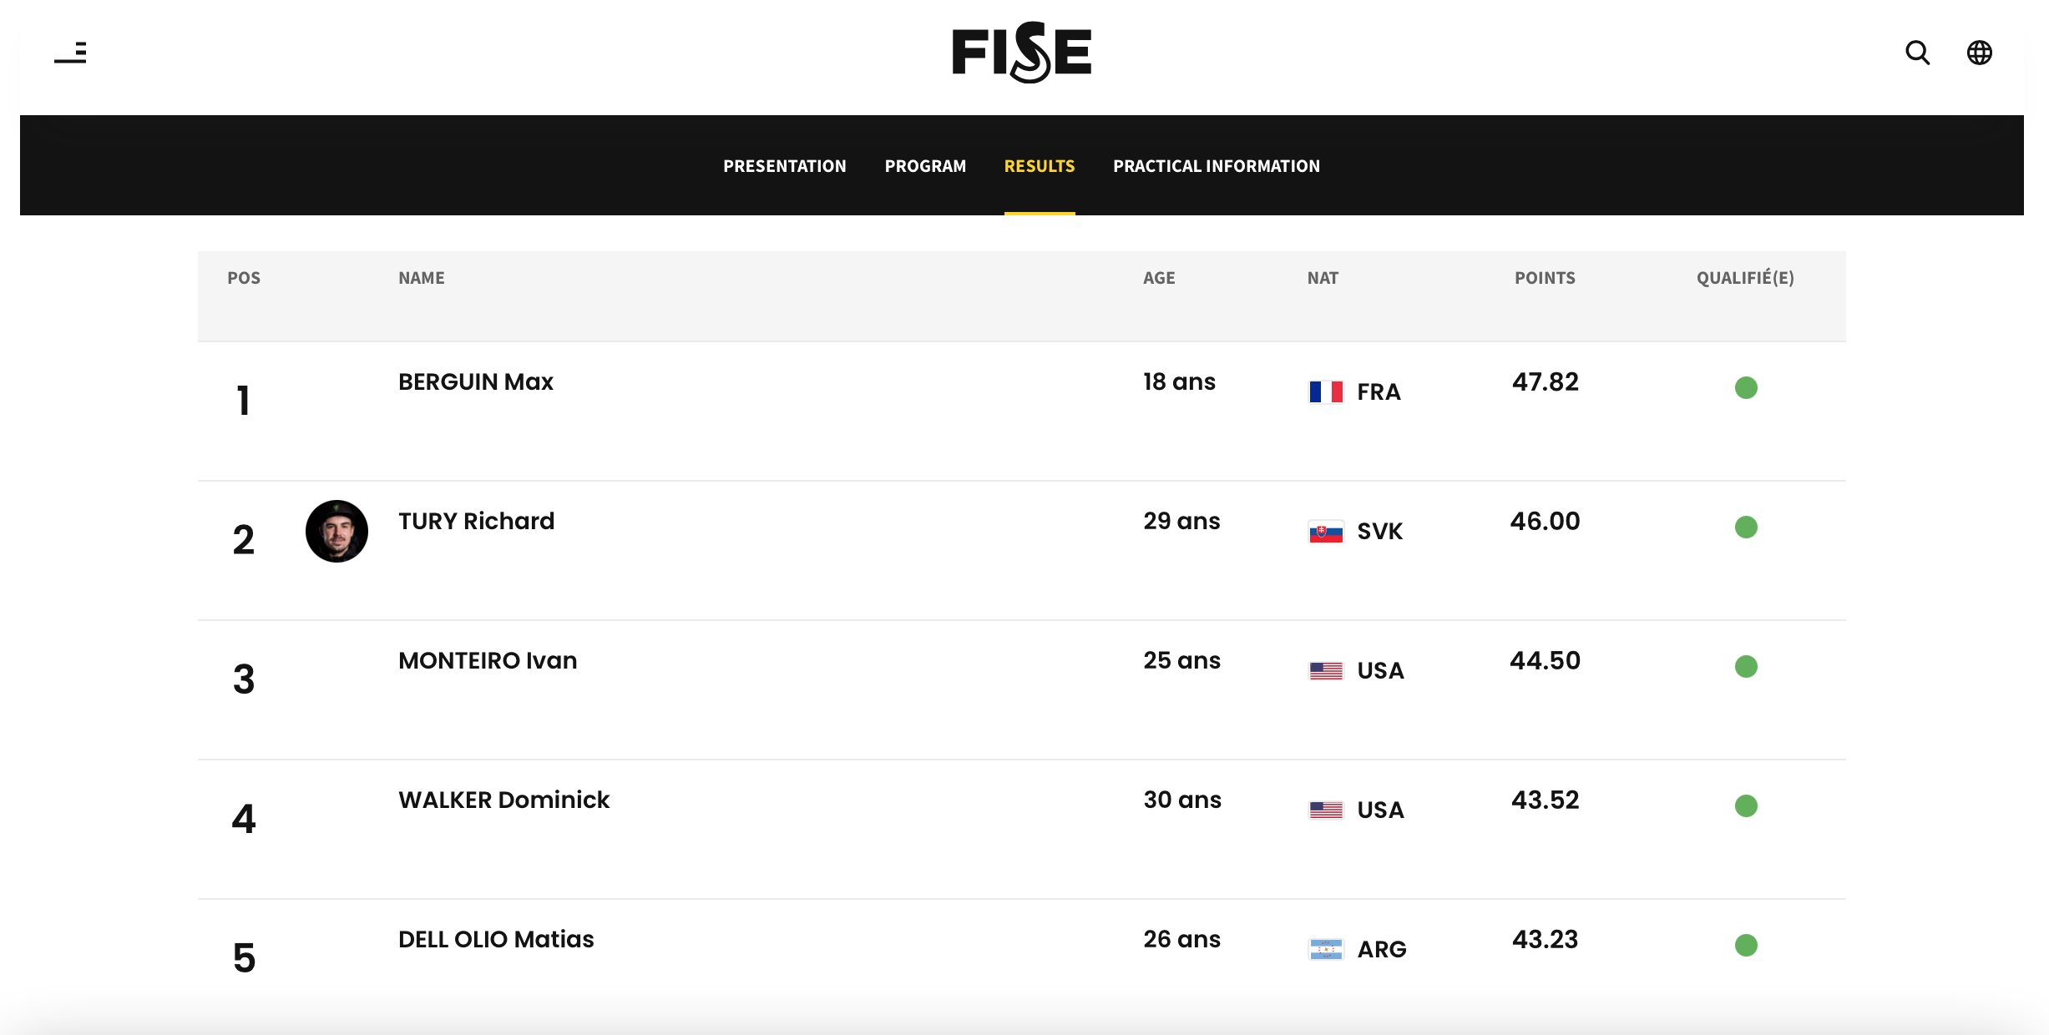Image resolution: width=2049 pixels, height=1035 pixels.
Task: Open the language globe icon
Action: coord(1979,53)
